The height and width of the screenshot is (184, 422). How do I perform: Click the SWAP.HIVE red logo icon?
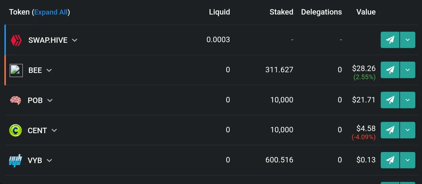pos(16,40)
